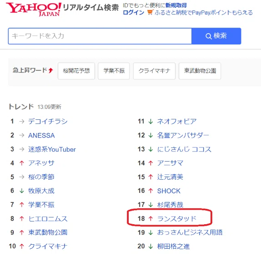Open trend 13 にじさんじ ココス

(184, 149)
